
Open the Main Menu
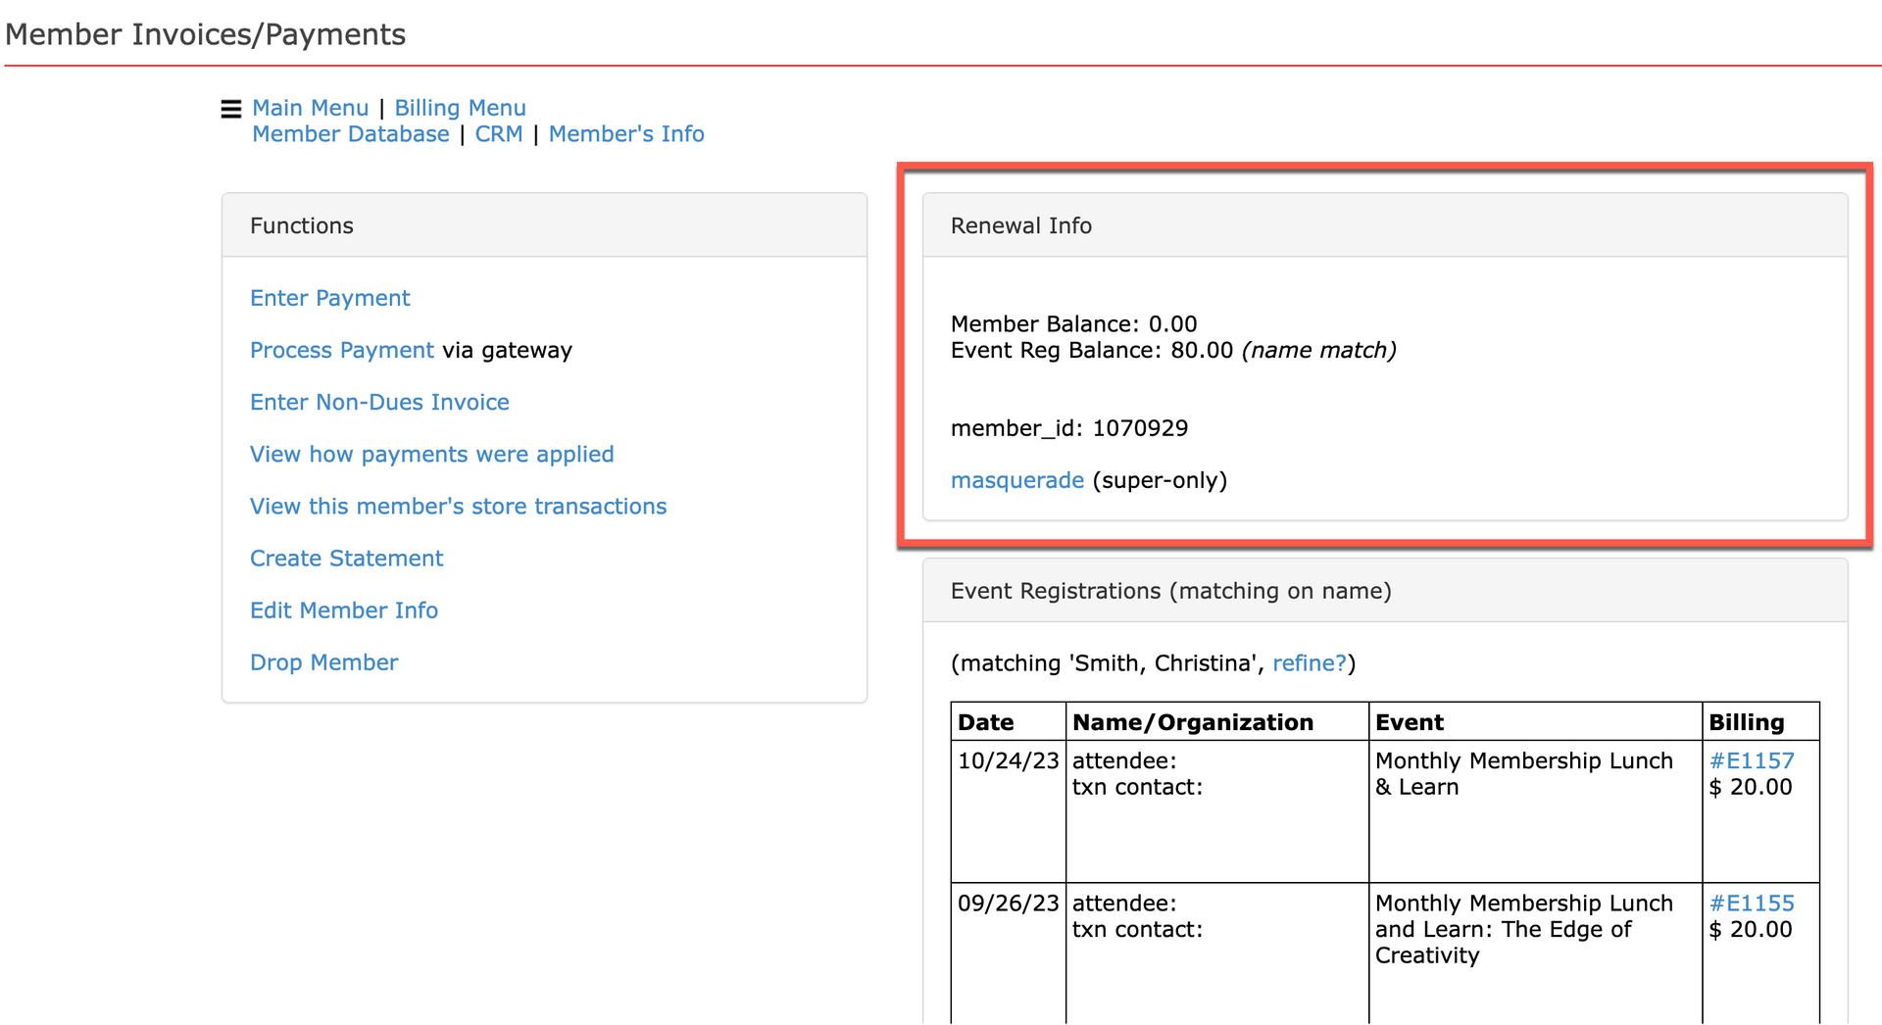tap(311, 108)
